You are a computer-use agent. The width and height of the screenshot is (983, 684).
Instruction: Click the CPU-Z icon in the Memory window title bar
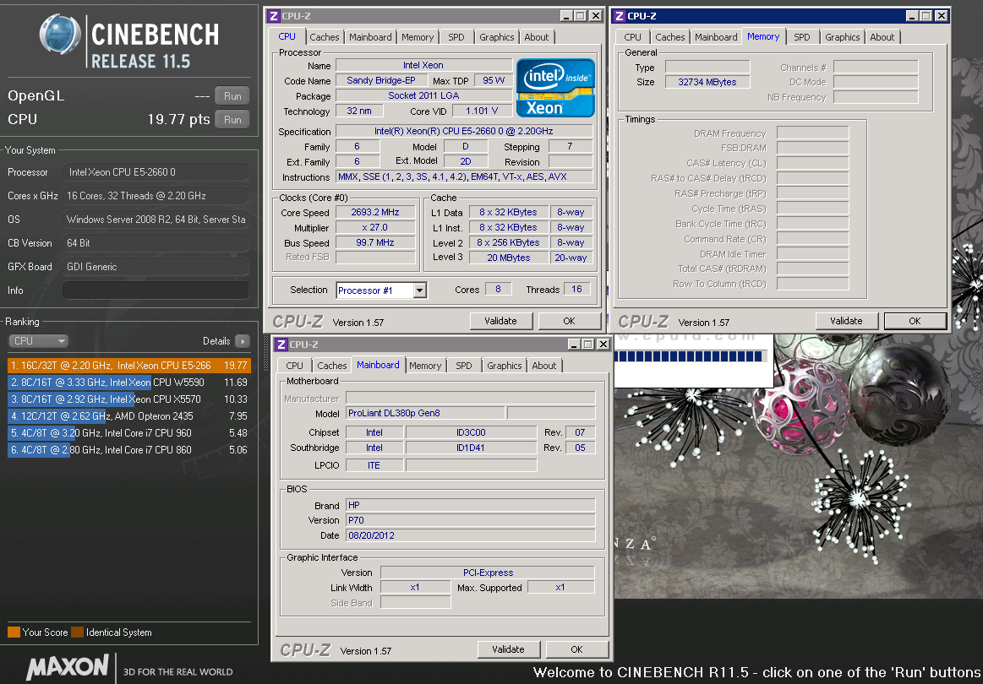(x=619, y=16)
